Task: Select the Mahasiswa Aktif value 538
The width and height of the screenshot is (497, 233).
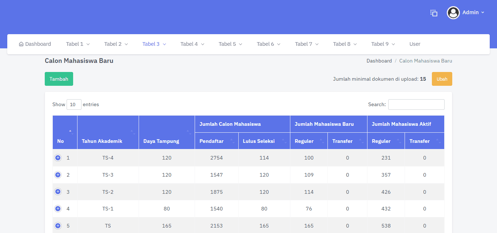Action: [386, 226]
